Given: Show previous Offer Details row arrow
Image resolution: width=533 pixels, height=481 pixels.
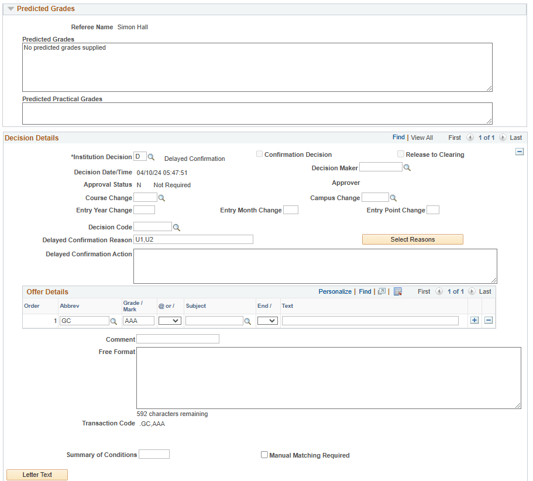Looking at the screenshot, I should pyautogui.click(x=439, y=291).
